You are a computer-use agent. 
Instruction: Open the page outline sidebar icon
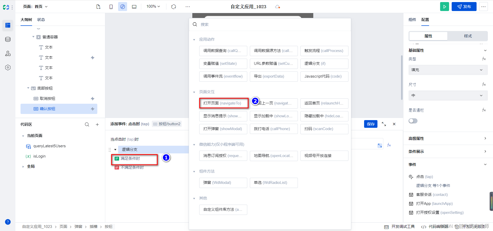click(8, 25)
